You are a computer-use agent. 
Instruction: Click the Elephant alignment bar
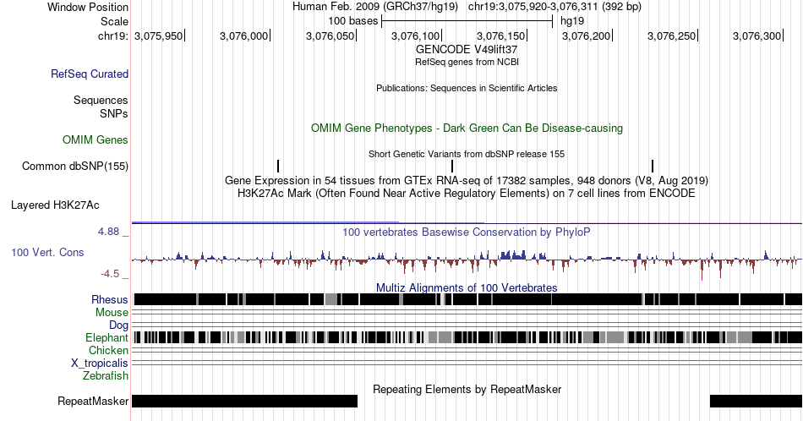point(467,337)
